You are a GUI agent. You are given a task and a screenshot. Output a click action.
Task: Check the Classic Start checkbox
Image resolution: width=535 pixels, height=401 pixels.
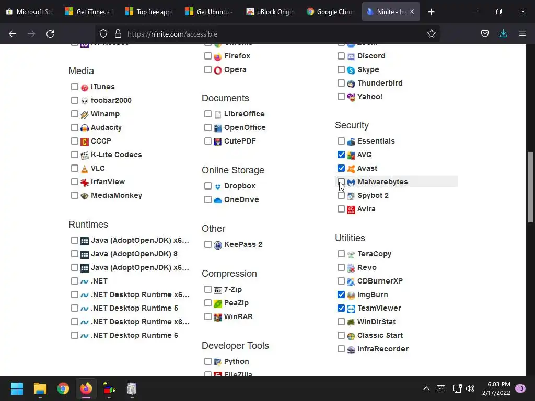pyautogui.click(x=341, y=335)
